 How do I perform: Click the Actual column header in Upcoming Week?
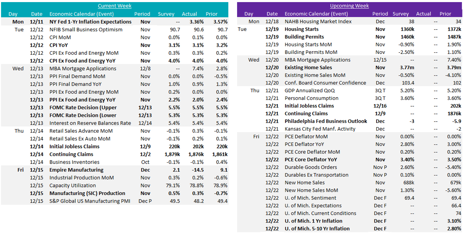[x=423, y=14]
